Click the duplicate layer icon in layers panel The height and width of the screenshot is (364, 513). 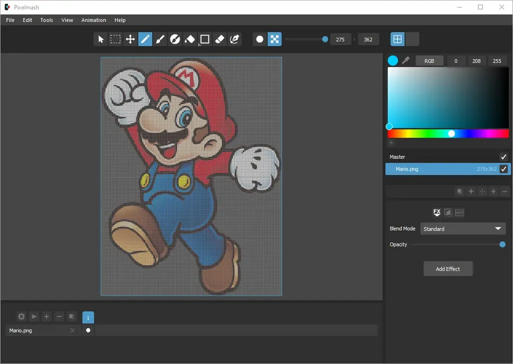460,191
